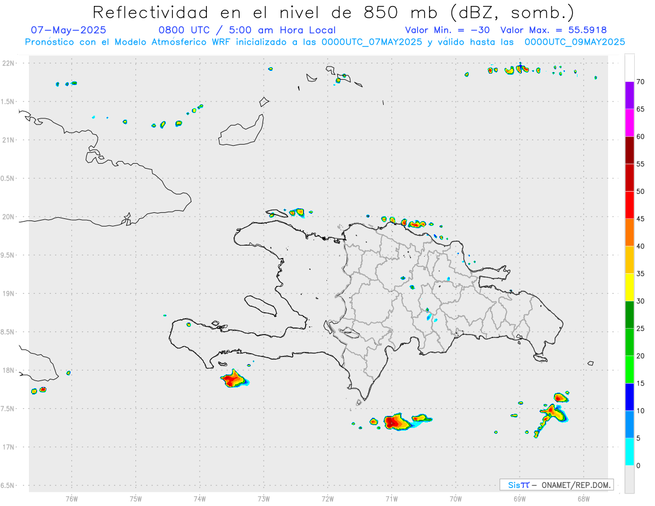Pick the dark red 55-60 dBZ swatch
The width and height of the screenshot is (655, 506).
629,150
